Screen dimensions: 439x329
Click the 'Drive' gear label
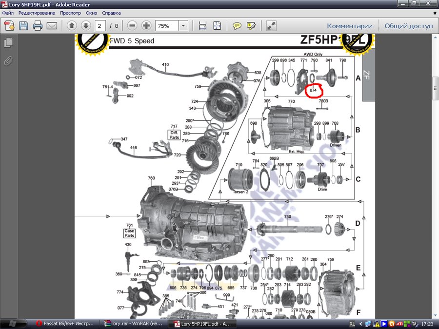pos(322,190)
